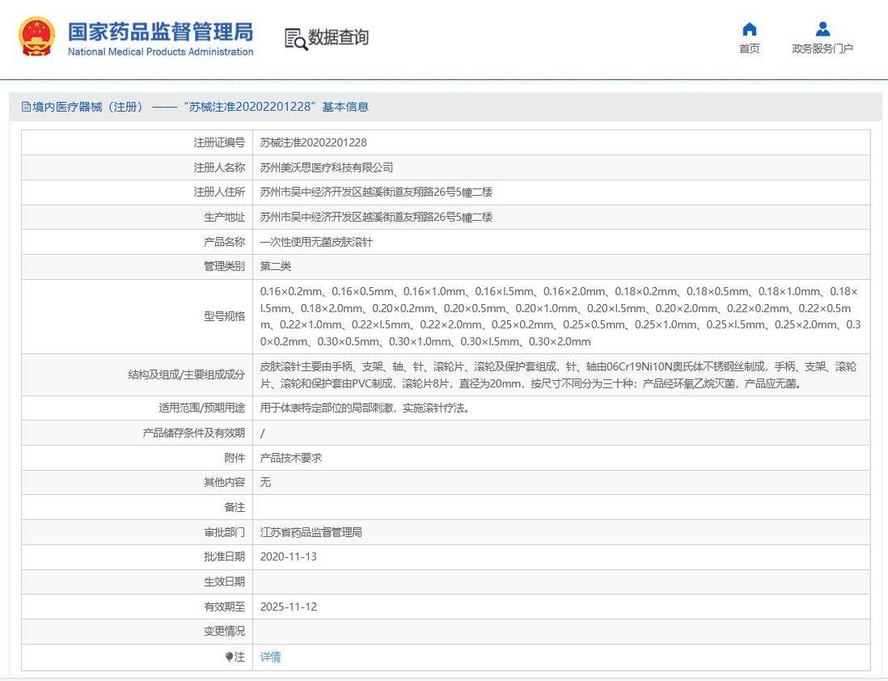
Task: Select registration number 苏械注准20202201228 in the table
Action: point(313,142)
